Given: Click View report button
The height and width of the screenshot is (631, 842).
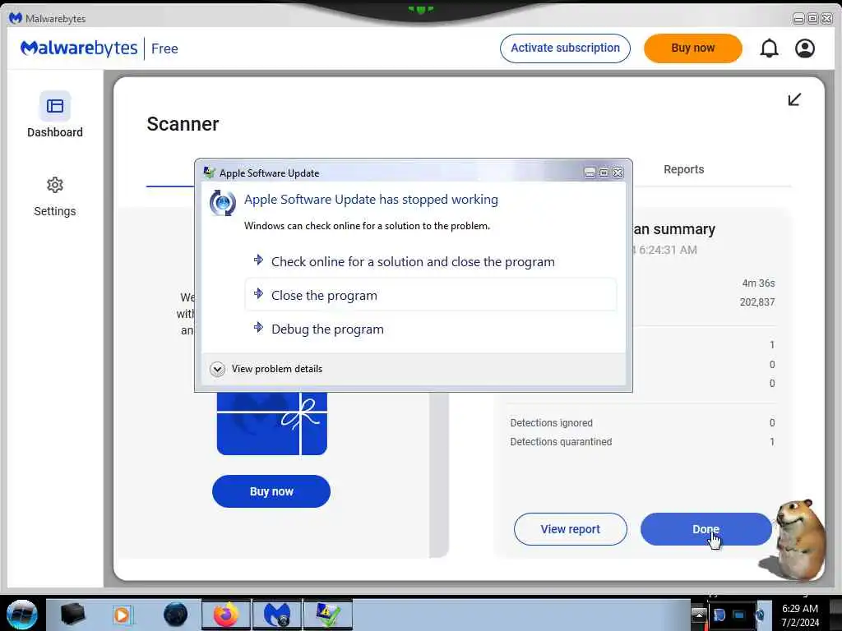Looking at the screenshot, I should (571, 529).
